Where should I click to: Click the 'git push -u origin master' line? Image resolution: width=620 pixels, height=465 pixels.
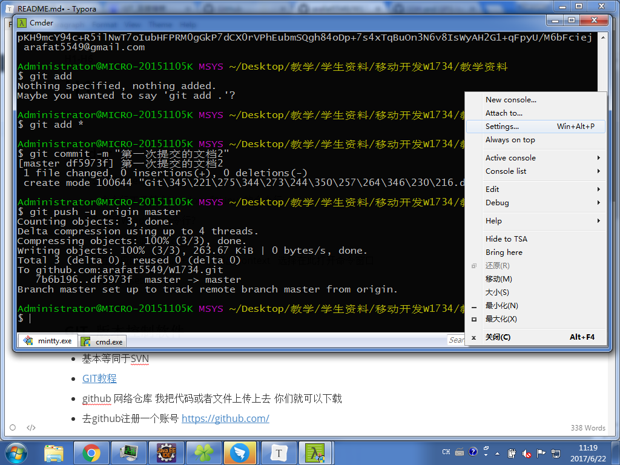click(x=99, y=212)
